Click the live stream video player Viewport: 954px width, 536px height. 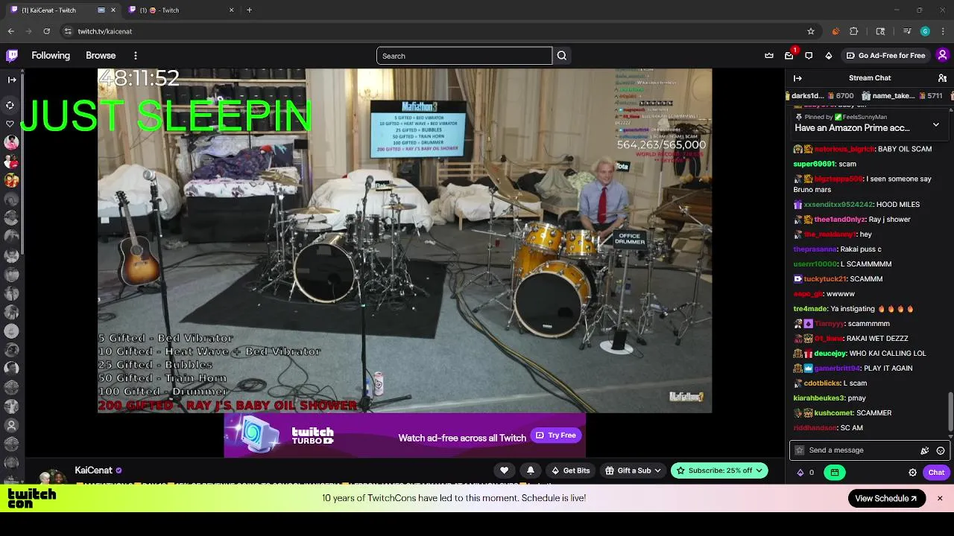[x=405, y=240]
